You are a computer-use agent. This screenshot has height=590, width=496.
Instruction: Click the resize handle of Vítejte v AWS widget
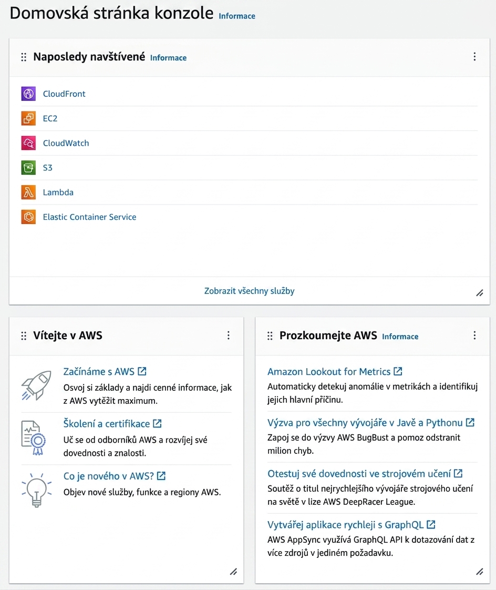tap(233, 572)
